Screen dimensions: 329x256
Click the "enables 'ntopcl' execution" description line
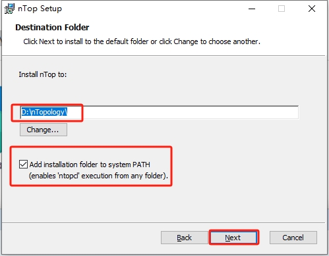tap(98, 176)
